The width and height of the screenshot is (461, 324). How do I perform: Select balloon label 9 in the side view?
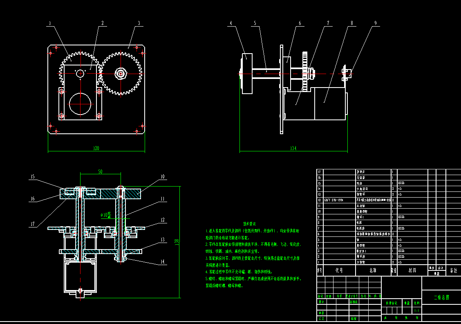pyautogui.click(x=376, y=23)
